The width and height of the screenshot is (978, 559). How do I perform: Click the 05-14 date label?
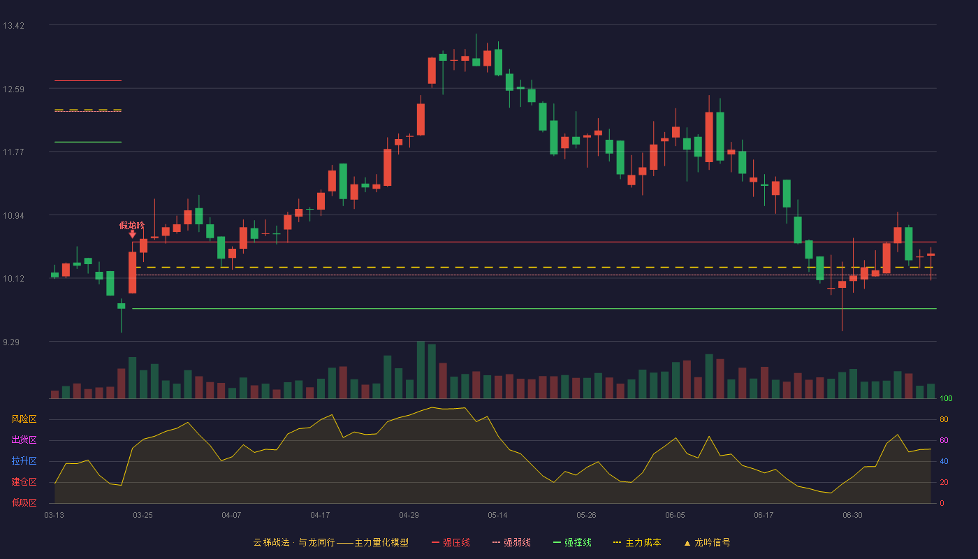pos(497,515)
